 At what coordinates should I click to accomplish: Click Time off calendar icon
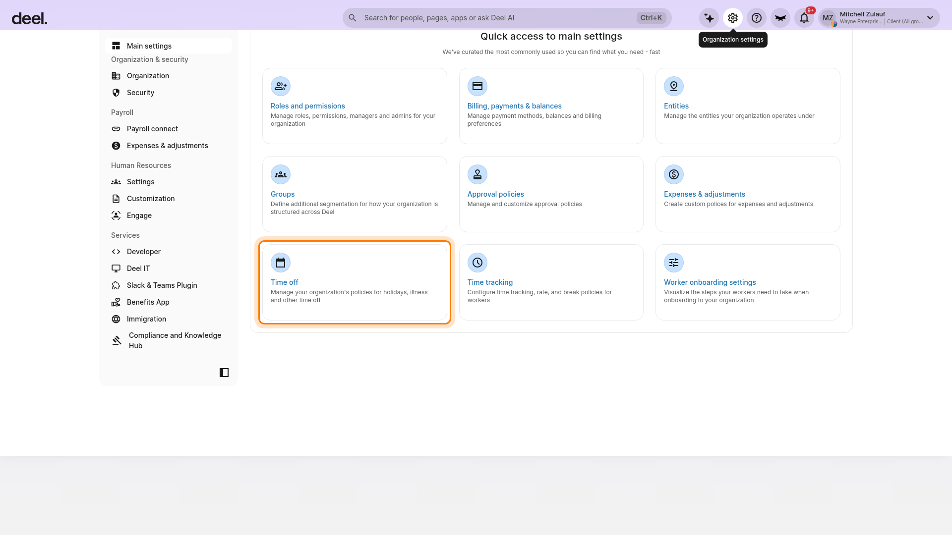(281, 263)
